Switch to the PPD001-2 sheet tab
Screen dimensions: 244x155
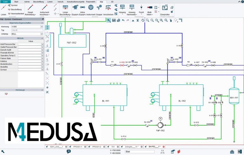pyautogui.click(x=97, y=147)
